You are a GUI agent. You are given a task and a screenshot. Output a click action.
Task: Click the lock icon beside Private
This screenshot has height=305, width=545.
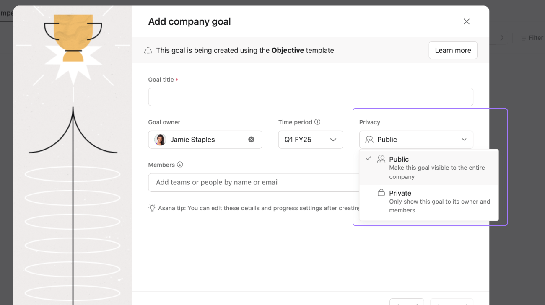381,192
